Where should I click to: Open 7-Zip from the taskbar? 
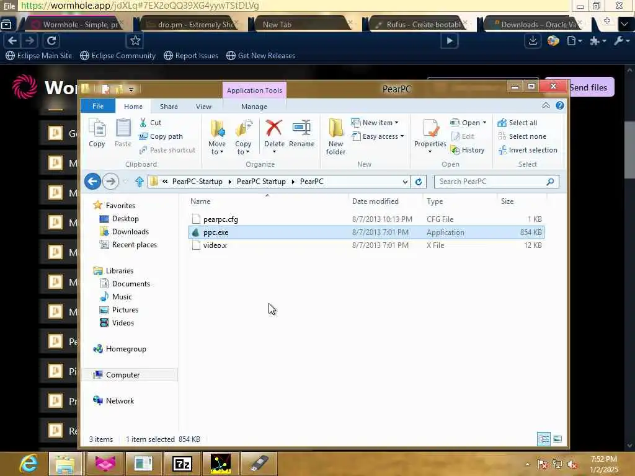coord(182,464)
